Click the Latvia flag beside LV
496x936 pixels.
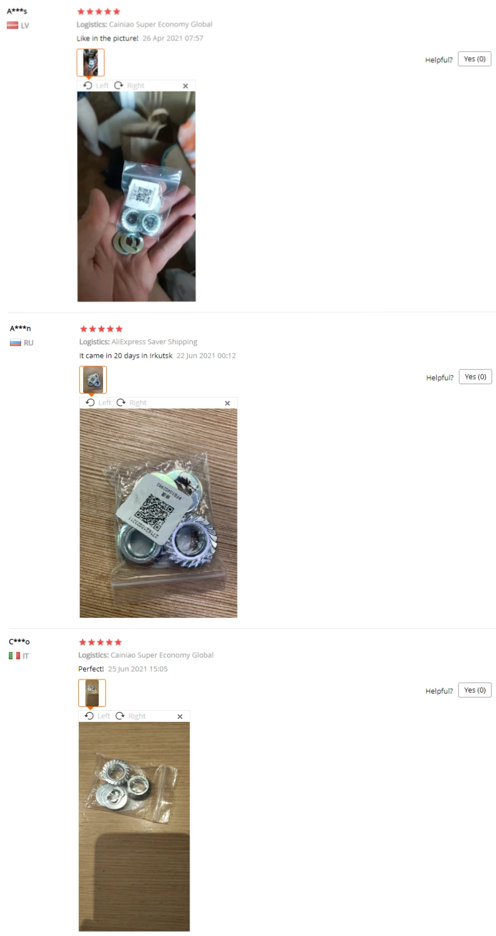click(13, 25)
